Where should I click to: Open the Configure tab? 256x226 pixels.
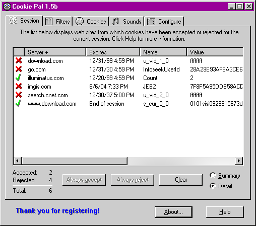[x=164, y=21]
